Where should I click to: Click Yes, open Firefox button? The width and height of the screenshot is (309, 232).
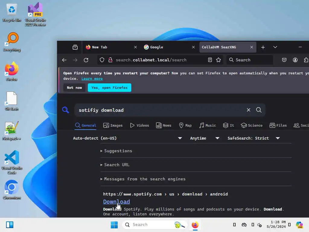click(x=109, y=88)
